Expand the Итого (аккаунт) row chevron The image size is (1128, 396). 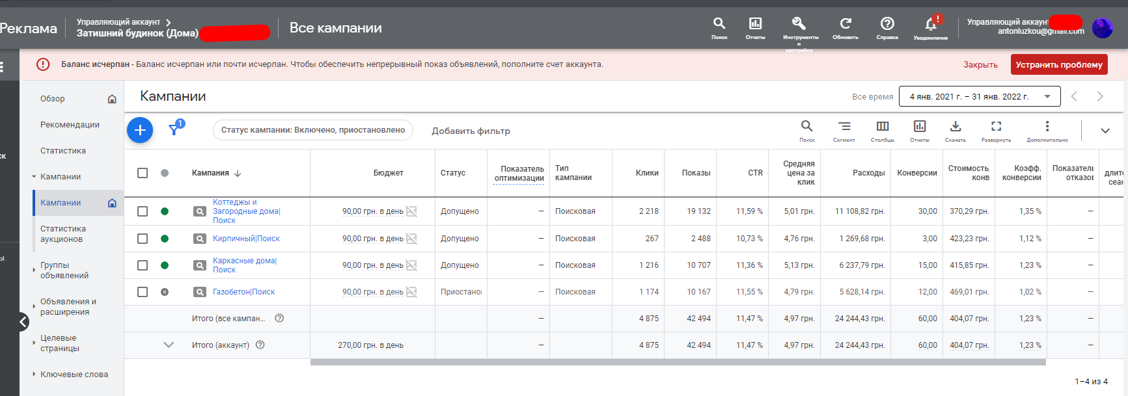[x=169, y=345]
